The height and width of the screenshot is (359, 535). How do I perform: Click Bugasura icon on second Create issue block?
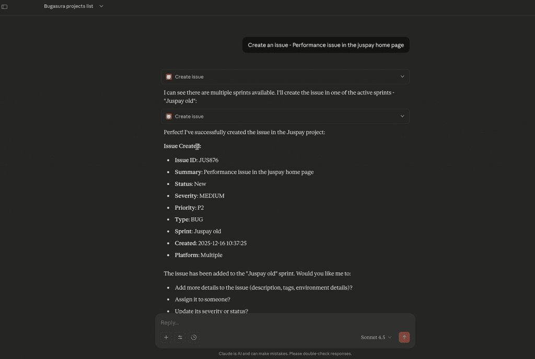click(x=169, y=116)
